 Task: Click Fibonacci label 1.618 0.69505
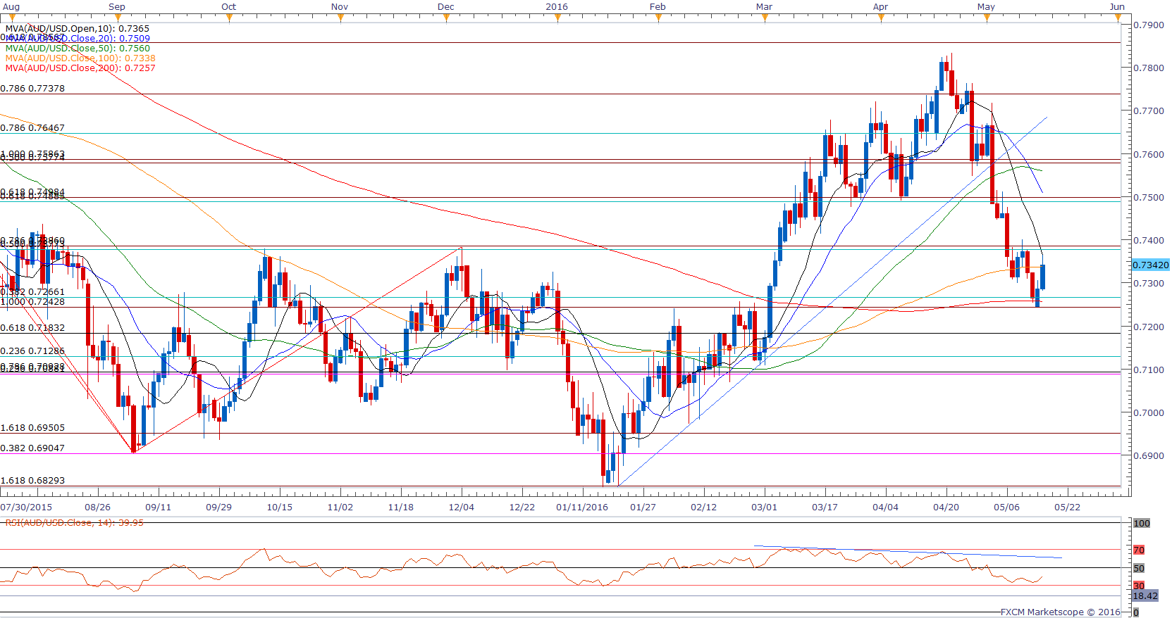32,428
